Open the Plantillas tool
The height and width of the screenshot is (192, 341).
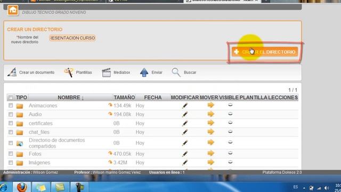pyautogui.click(x=78, y=73)
